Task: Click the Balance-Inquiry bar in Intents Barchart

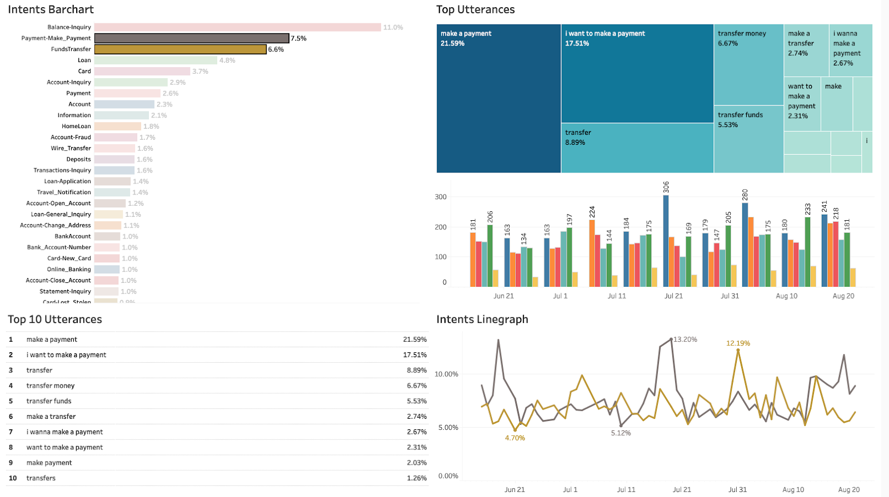Action: [237, 27]
